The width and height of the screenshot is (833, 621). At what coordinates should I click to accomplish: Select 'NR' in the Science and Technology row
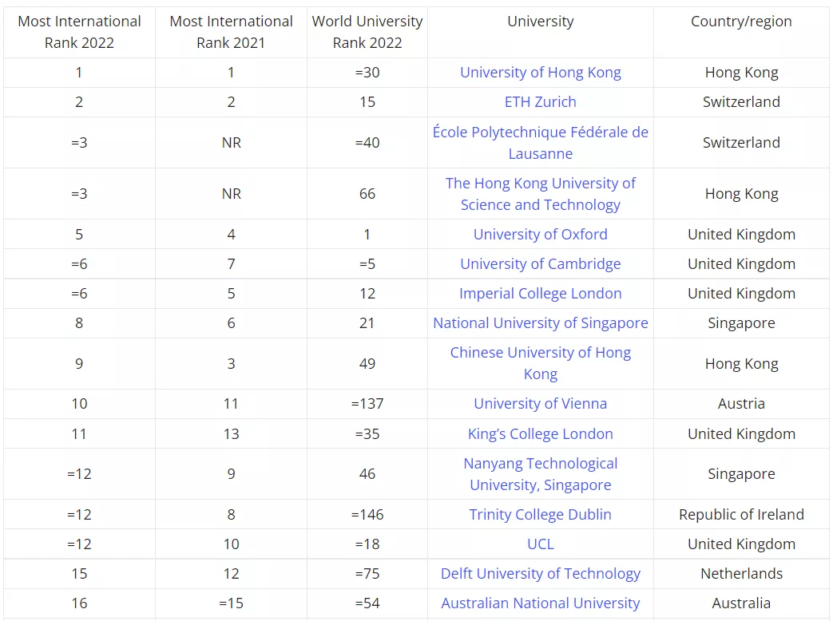231,194
